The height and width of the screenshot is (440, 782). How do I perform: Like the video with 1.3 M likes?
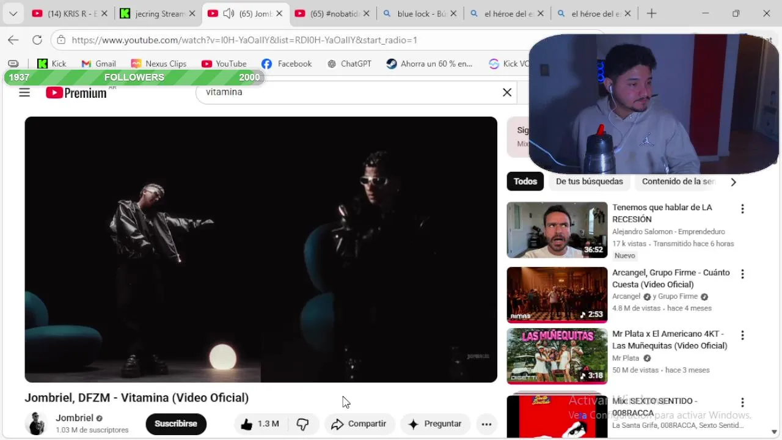[260, 424]
